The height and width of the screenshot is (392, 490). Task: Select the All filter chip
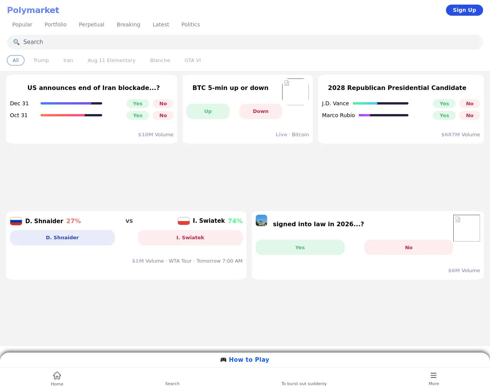pos(16,60)
